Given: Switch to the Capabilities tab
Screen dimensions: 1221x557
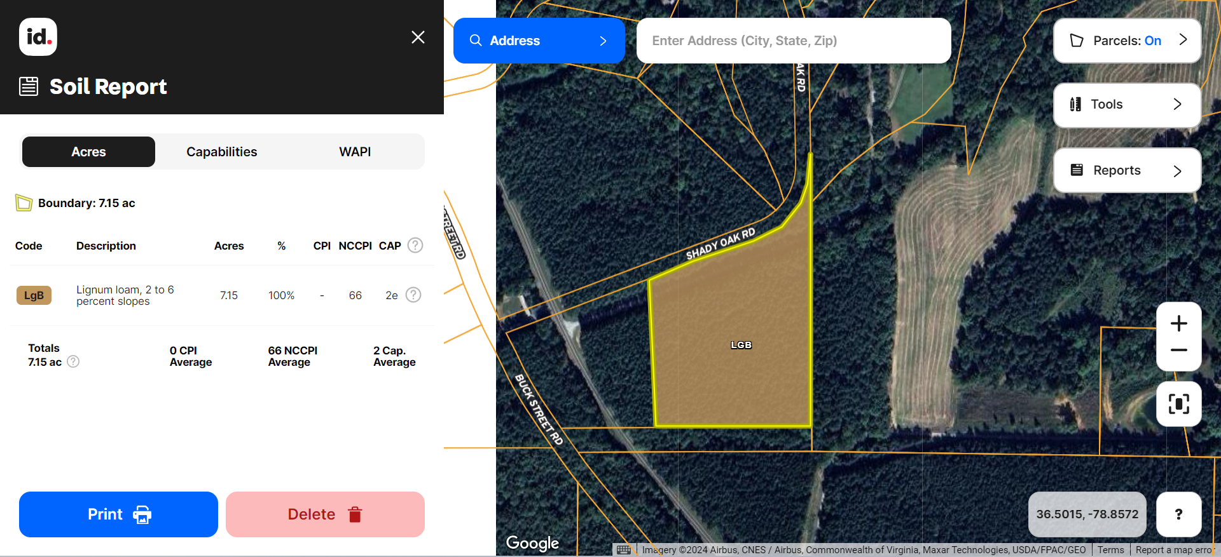Looking at the screenshot, I should 221,152.
